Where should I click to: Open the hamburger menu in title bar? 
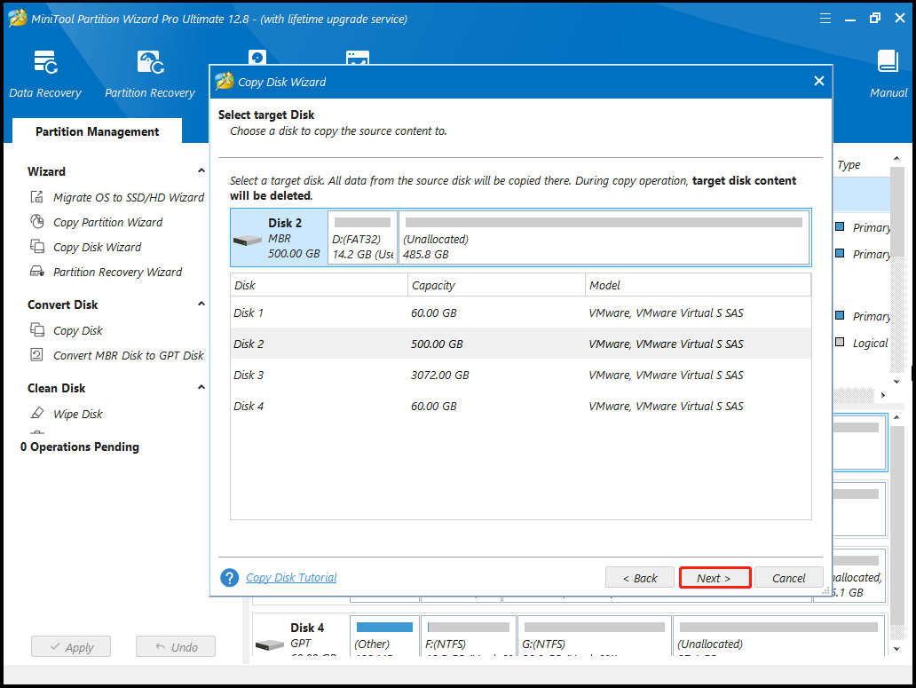tap(825, 18)
